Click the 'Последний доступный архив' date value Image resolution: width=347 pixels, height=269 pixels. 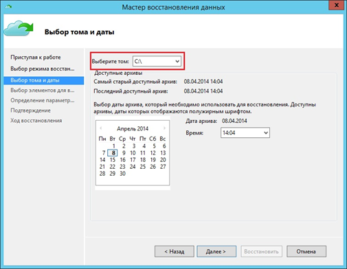(x=203, y=91)
